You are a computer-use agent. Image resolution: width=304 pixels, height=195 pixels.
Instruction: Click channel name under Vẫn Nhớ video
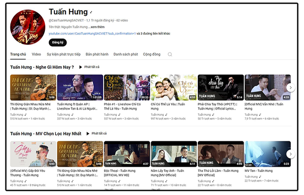(x=251, y=115)
